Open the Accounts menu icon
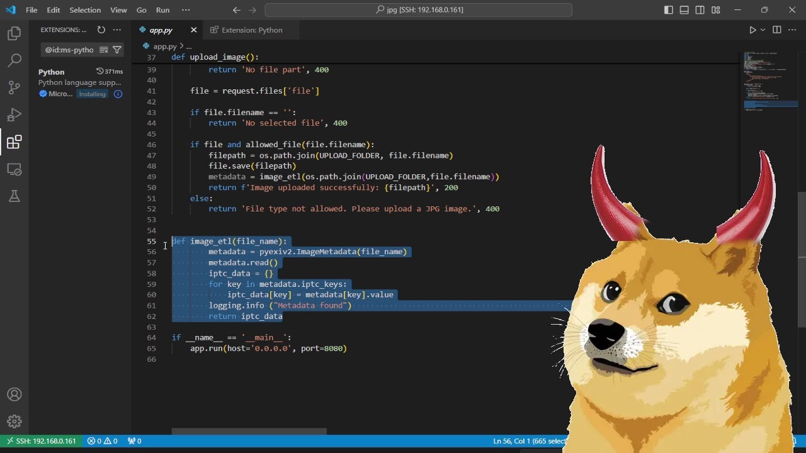The image size is (806, 453). [14, 394]
